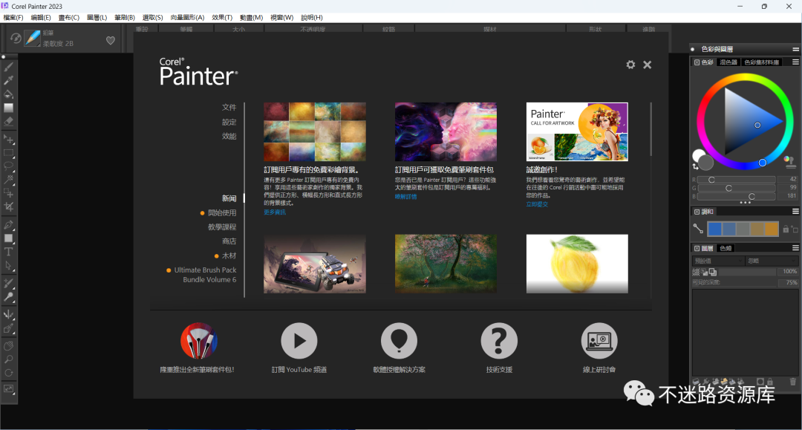
Task: Open the online webinars icon
Action: coord(599,341)
